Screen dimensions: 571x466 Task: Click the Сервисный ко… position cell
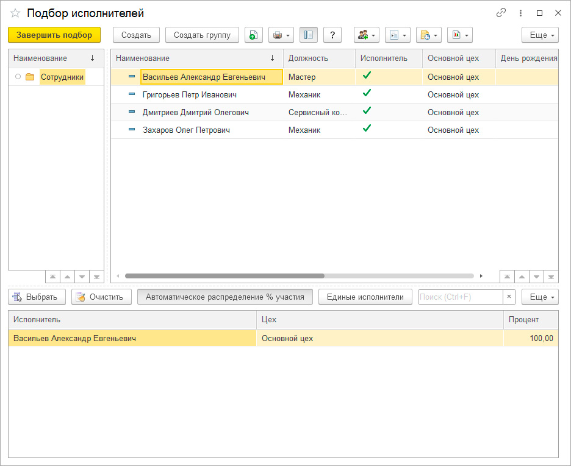click(320, 112)
